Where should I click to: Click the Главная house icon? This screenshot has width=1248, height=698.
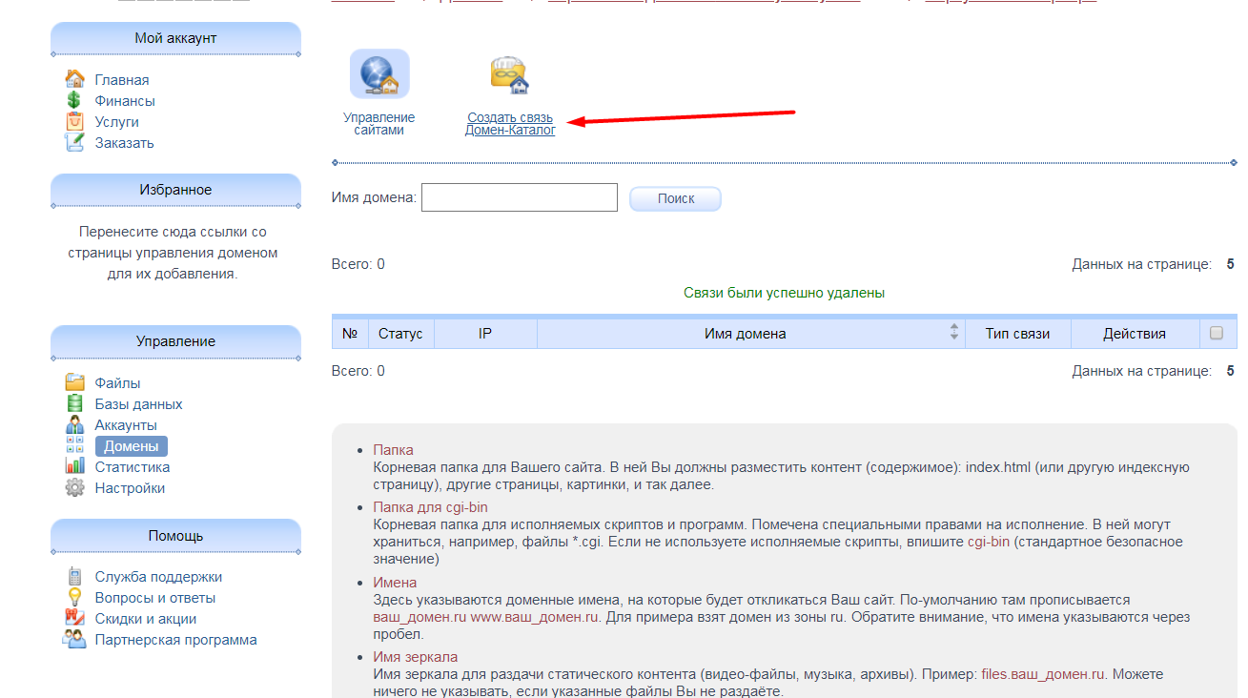coord(74,79)
